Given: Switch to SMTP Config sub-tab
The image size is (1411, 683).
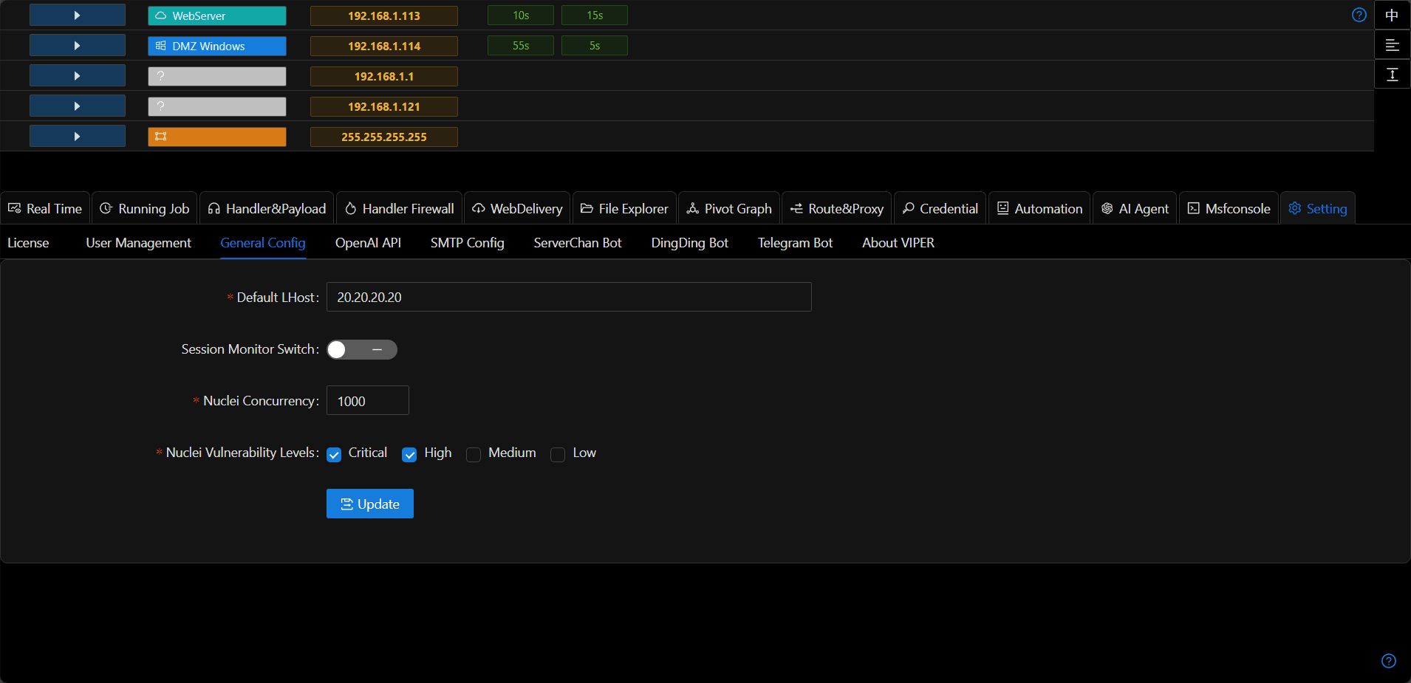Looking at the screenshot, I should tap(468, 243).
